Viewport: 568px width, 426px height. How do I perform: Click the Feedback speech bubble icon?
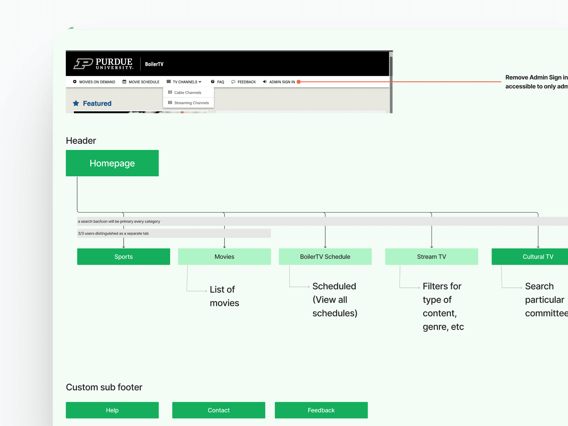[x=233, y=82]
